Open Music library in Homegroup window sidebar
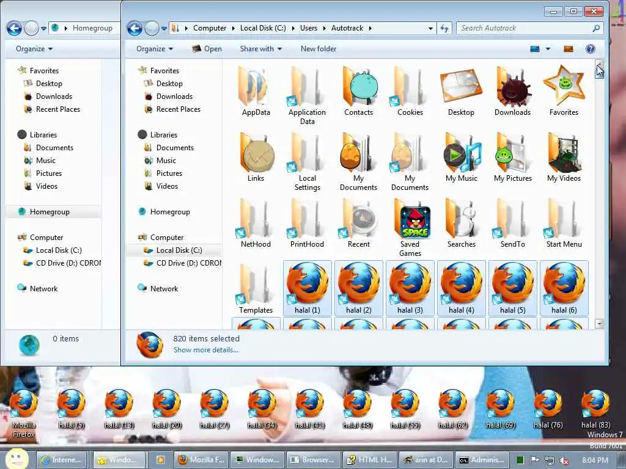This screenshot has height=469, width=626. pos(45,161)
